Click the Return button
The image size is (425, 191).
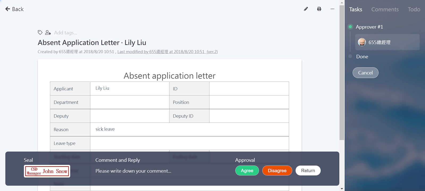click(308, 171)
